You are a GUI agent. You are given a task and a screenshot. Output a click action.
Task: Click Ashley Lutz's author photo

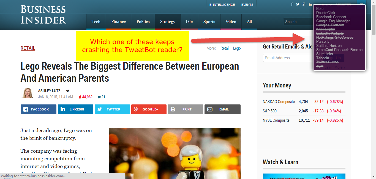click(28, 93)
